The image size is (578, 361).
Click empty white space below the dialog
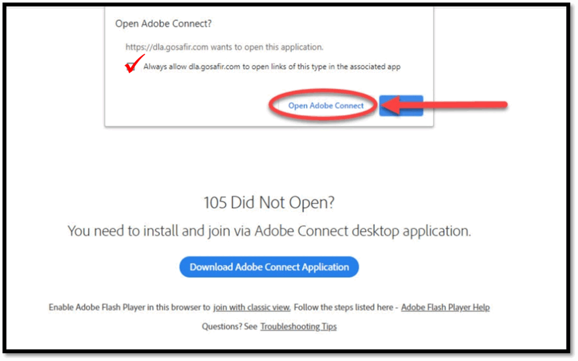[x=282, y=164]
